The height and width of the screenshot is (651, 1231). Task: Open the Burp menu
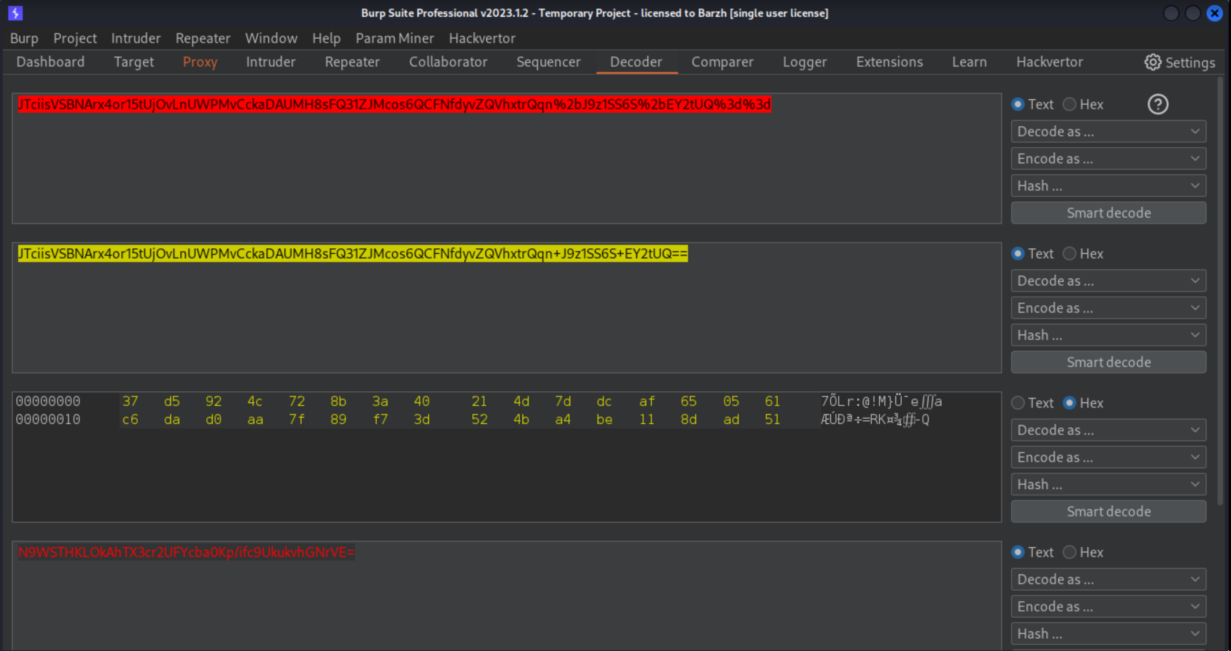(x=24, y=38)
